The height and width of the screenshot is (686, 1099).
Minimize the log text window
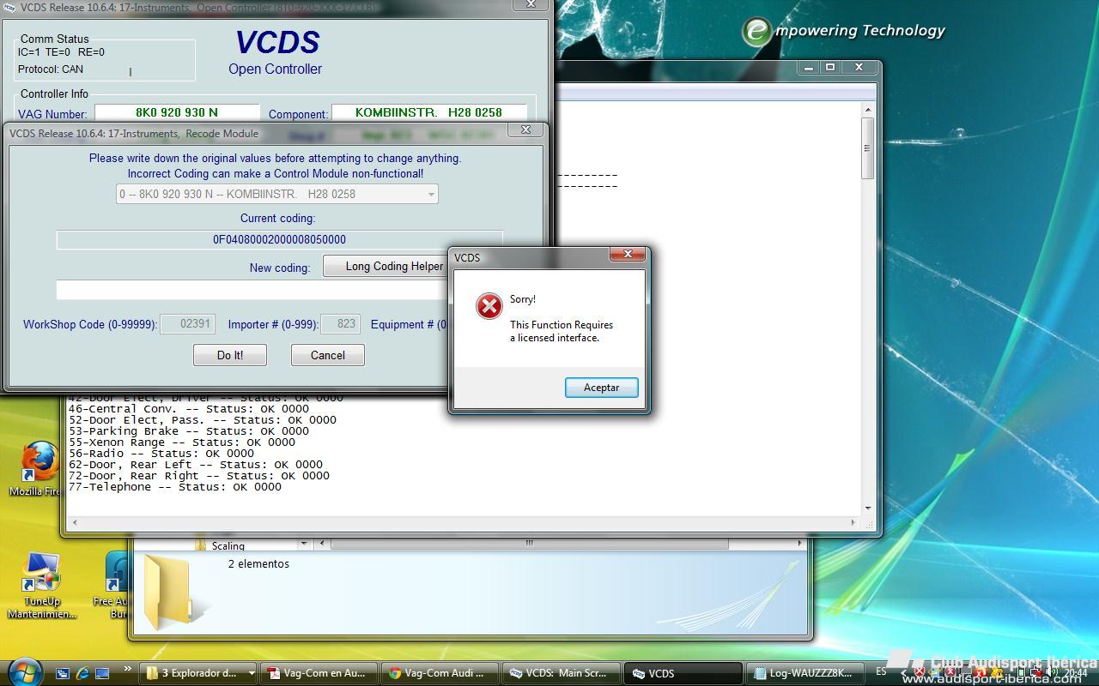pos(808,67)
